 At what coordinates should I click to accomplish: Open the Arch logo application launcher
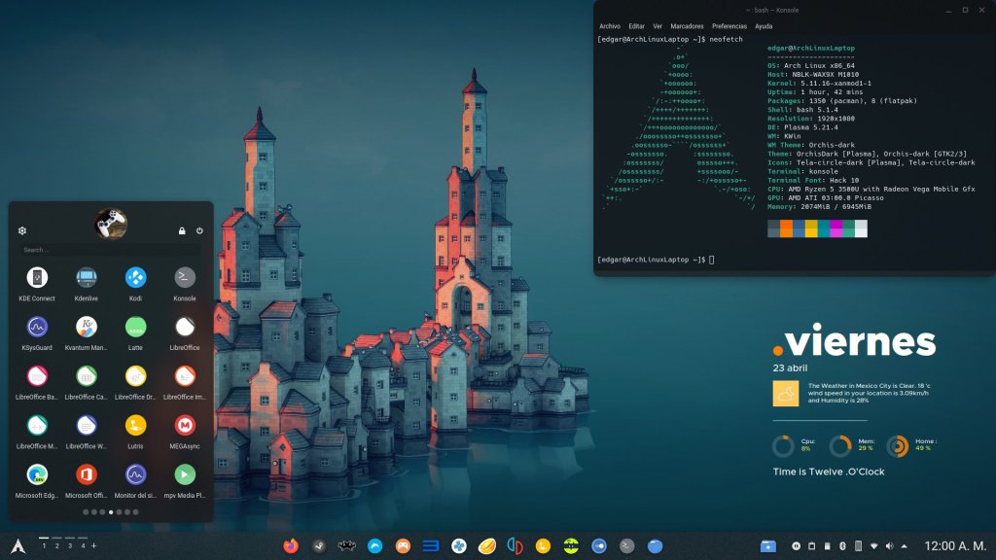pos(17,545)
